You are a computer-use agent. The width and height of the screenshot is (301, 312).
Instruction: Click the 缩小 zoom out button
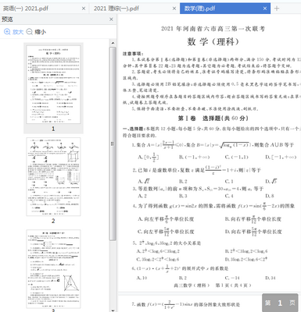[36, 32]
